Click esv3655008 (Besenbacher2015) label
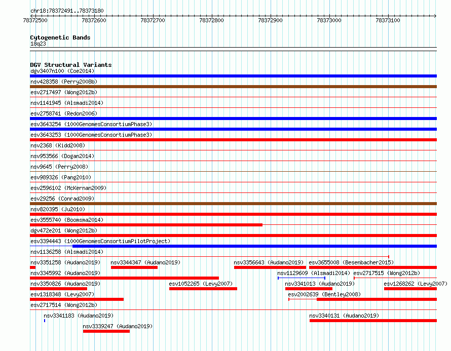Image resolution: width=451 pixels, height=351 pixels. point(351,262)
